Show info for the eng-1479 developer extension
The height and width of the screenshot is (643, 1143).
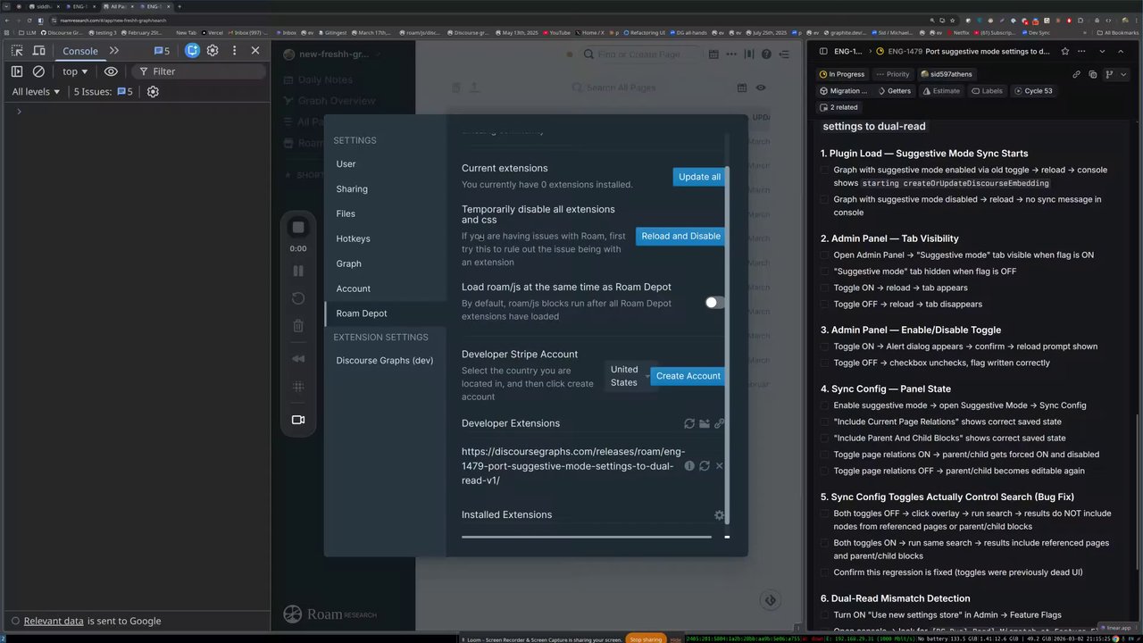pos(689,465)
